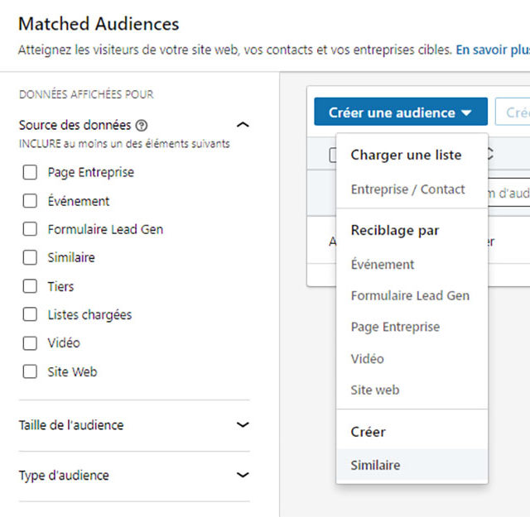Screen dimensions: 530x517
Task: Check the Événement filter checkbox
Action: (30, 201)
